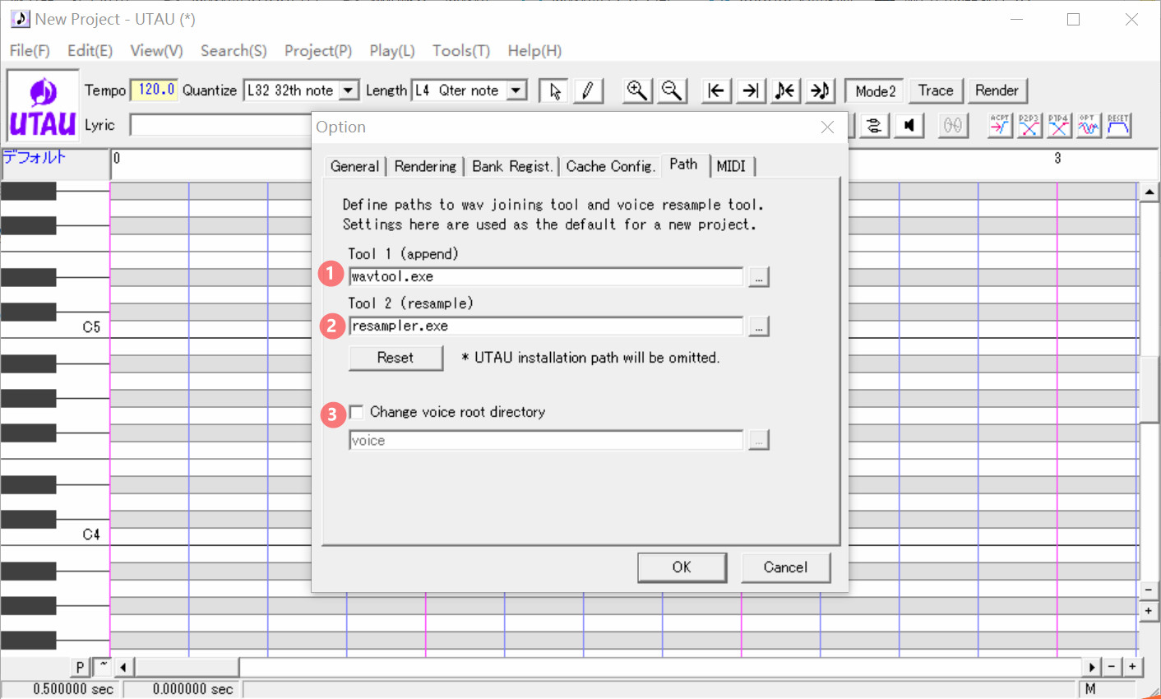Close the Option dialog
This screenshot has width=1161, height=699.
(827, 127)
